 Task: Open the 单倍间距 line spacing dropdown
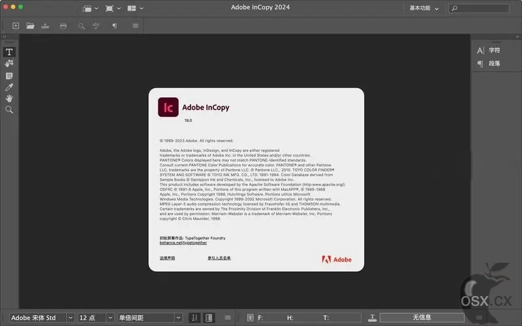click(x=150, y=318)
